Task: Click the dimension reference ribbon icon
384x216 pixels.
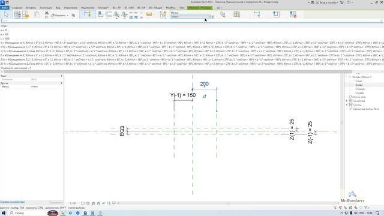Action: 257,14
